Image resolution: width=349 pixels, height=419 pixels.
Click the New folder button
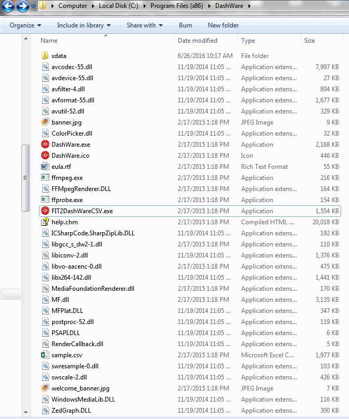(223, 25)
